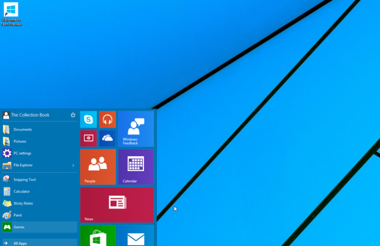Open the Video tile

(x=88, y=139)
